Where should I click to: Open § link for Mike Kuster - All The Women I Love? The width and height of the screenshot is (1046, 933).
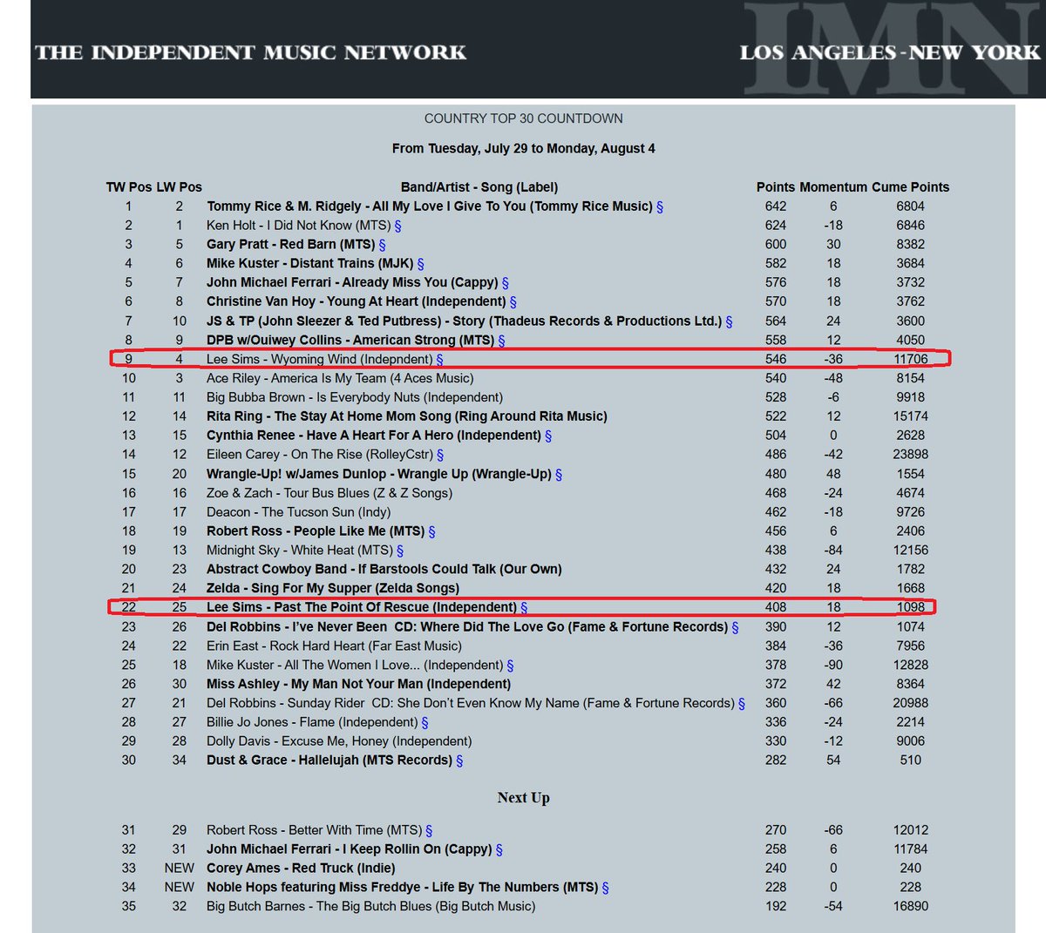coord(510,665)
